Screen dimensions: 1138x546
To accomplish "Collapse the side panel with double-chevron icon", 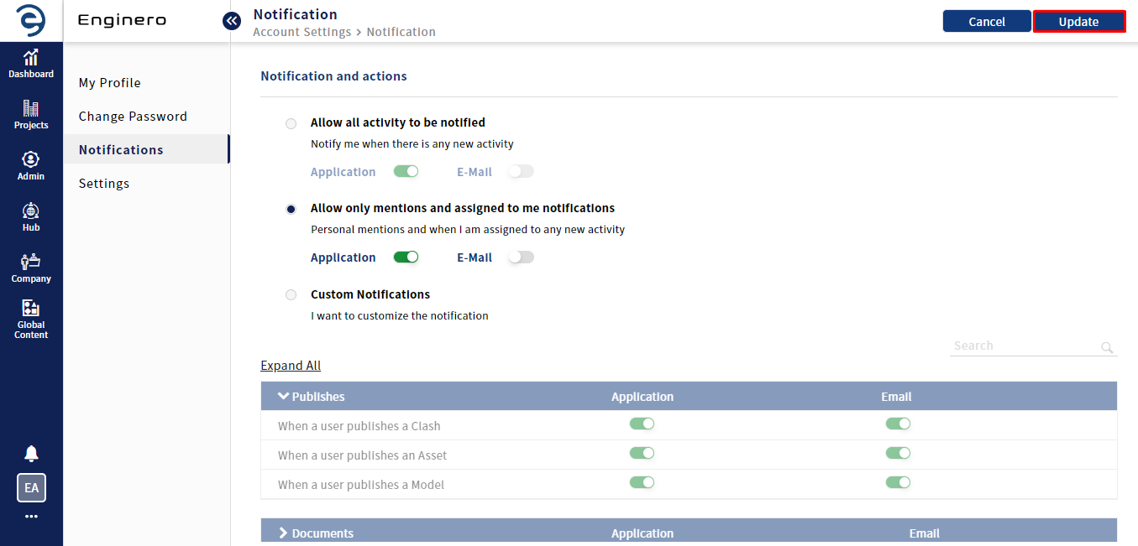I will coord(232,21).
